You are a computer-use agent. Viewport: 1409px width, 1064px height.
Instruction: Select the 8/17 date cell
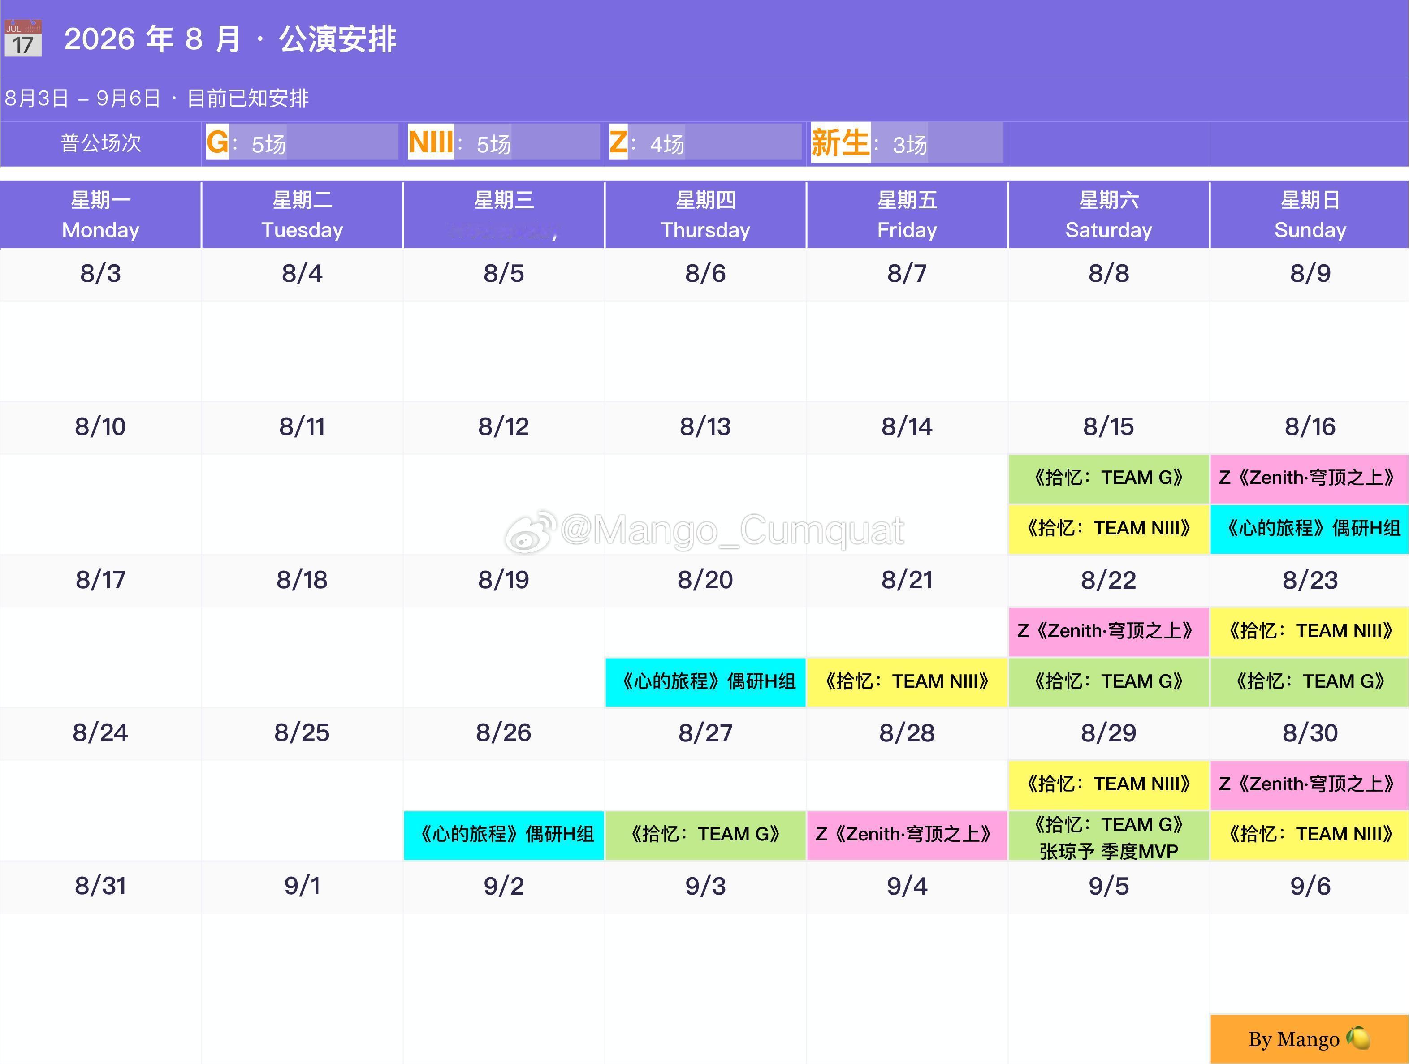[x=101, y=581]
